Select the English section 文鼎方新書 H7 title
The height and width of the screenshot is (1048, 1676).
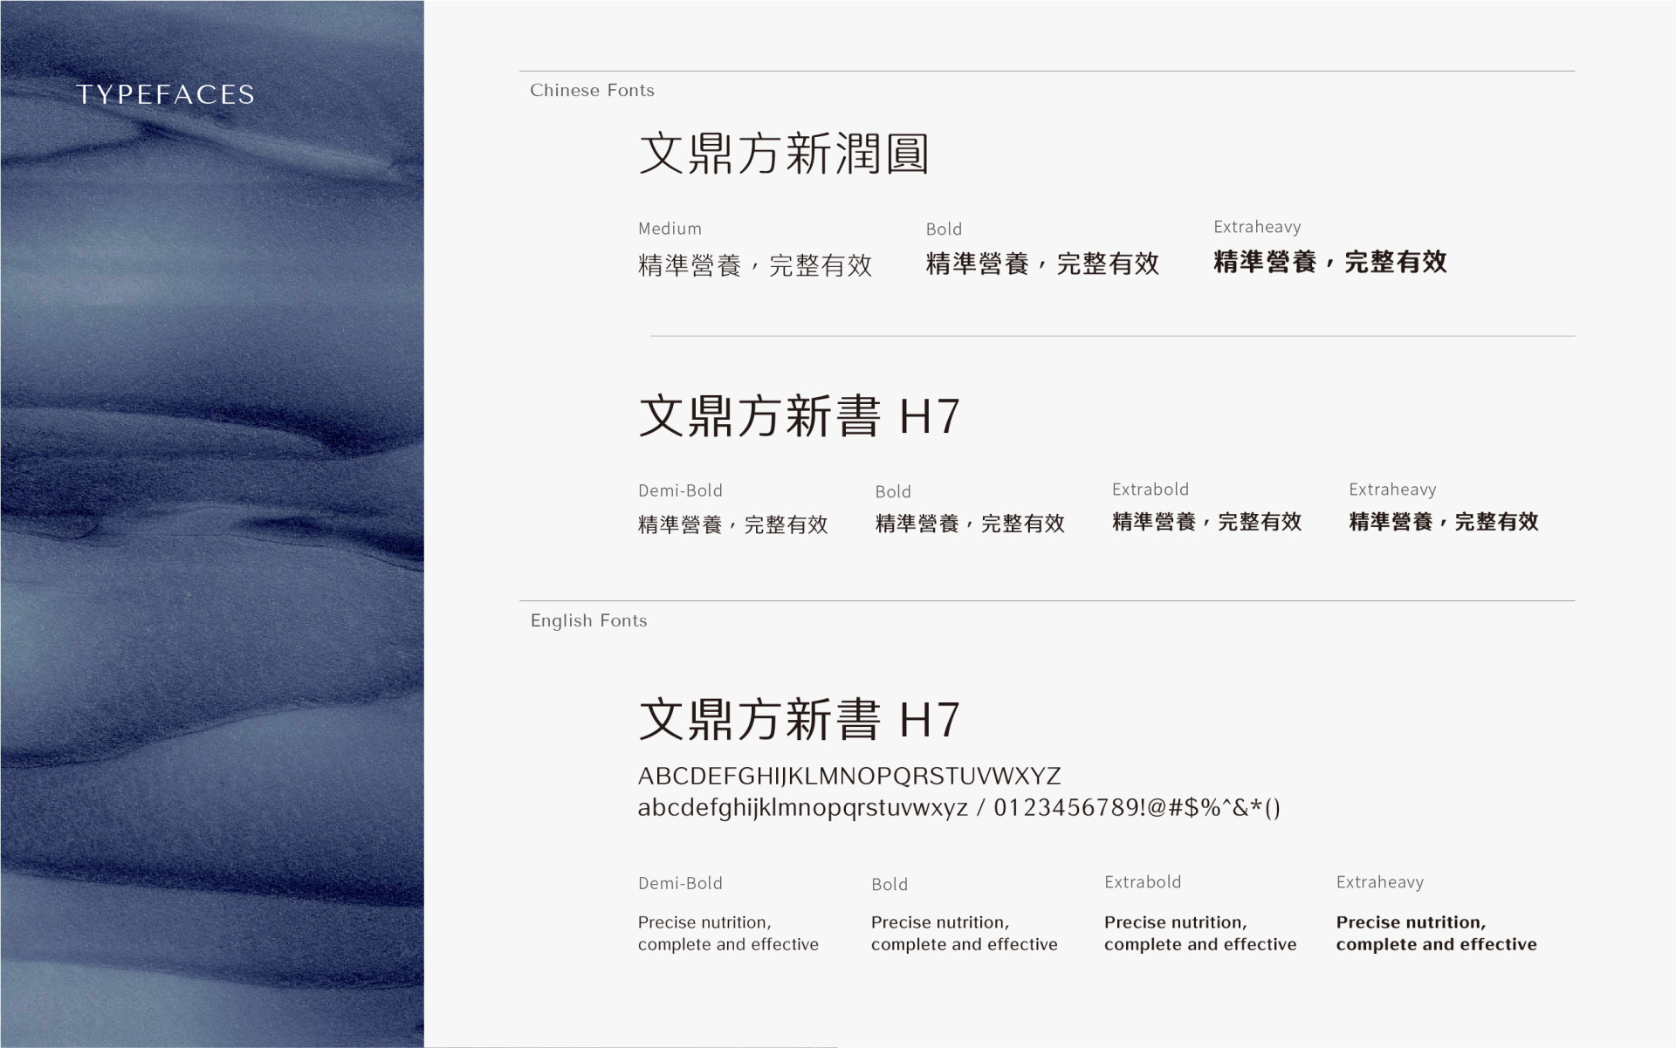click(798, 720)
